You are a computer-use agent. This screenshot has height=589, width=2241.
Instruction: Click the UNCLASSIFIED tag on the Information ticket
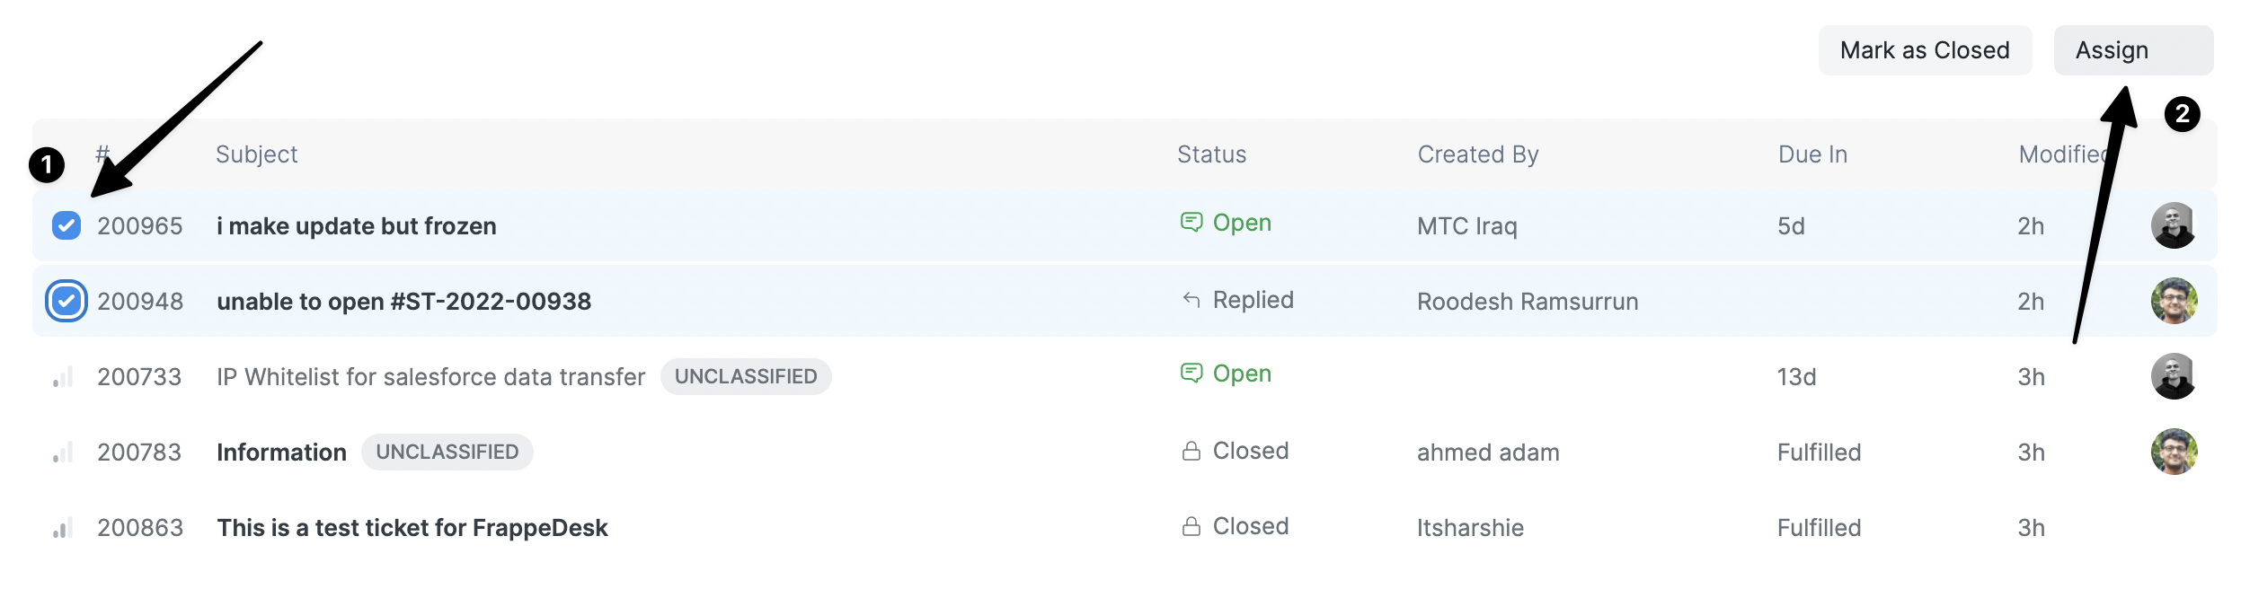447,452
